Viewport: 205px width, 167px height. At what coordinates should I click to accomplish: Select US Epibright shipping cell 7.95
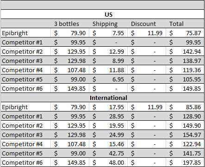tap(108, 33)
